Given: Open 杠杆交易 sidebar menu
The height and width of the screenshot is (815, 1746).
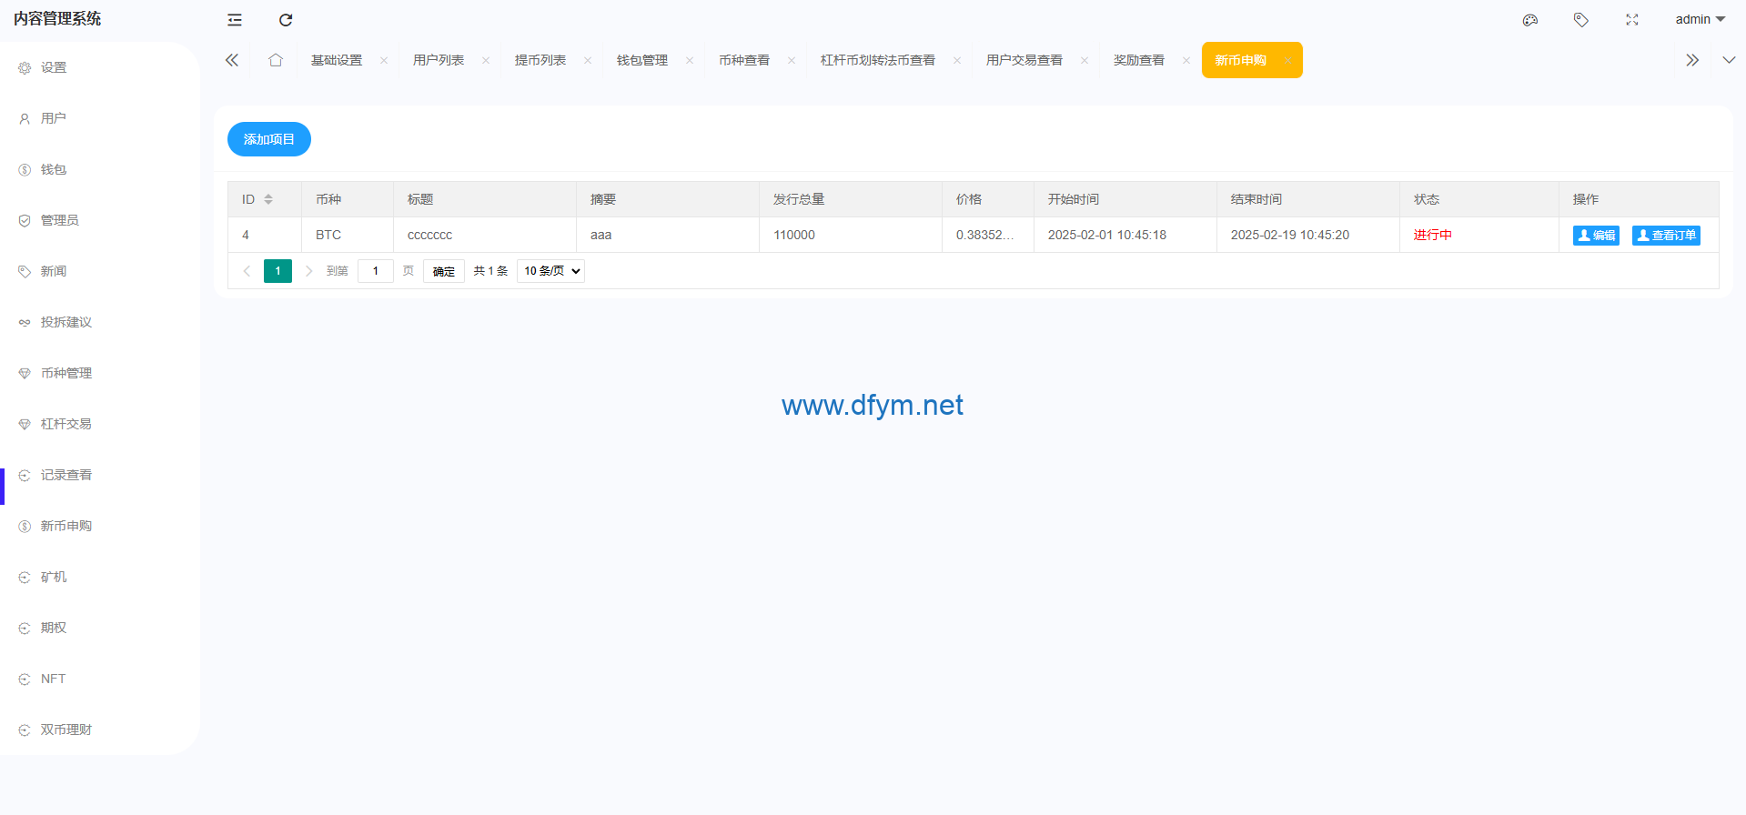Looking at the screenshot, I should pyautogui.click(x=100, y=424).
